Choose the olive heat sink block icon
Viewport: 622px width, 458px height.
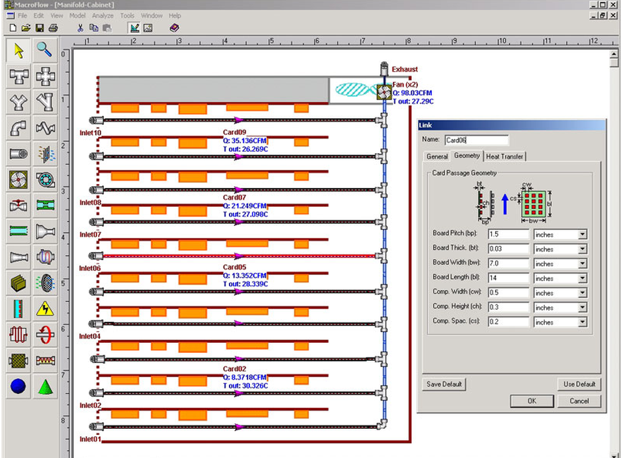18,283
